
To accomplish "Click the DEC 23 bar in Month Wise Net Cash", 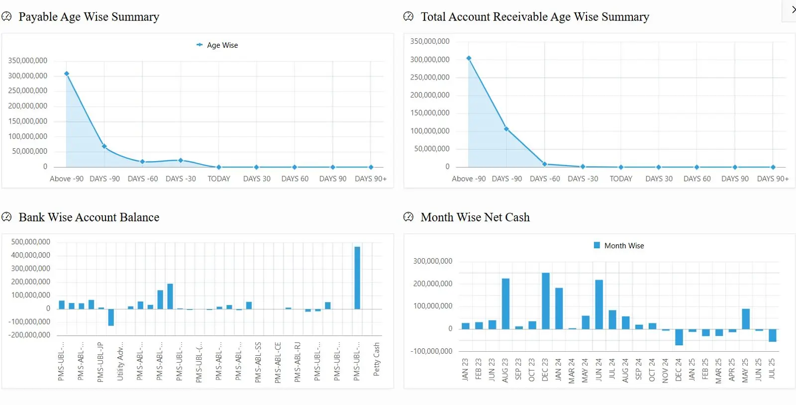I will [546, 301].
